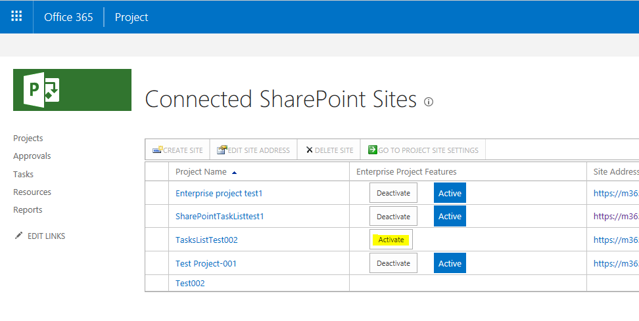Open the SharePointTaskListtest1 project link

220,217
